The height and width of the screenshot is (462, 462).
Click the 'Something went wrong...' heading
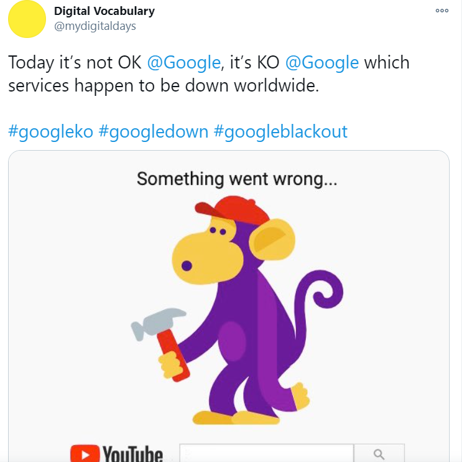point(238,179)
